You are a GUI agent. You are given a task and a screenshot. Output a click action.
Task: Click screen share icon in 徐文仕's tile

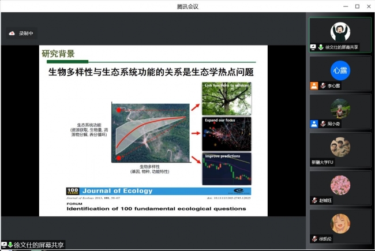pyautogui.click(x=313, y=47)
